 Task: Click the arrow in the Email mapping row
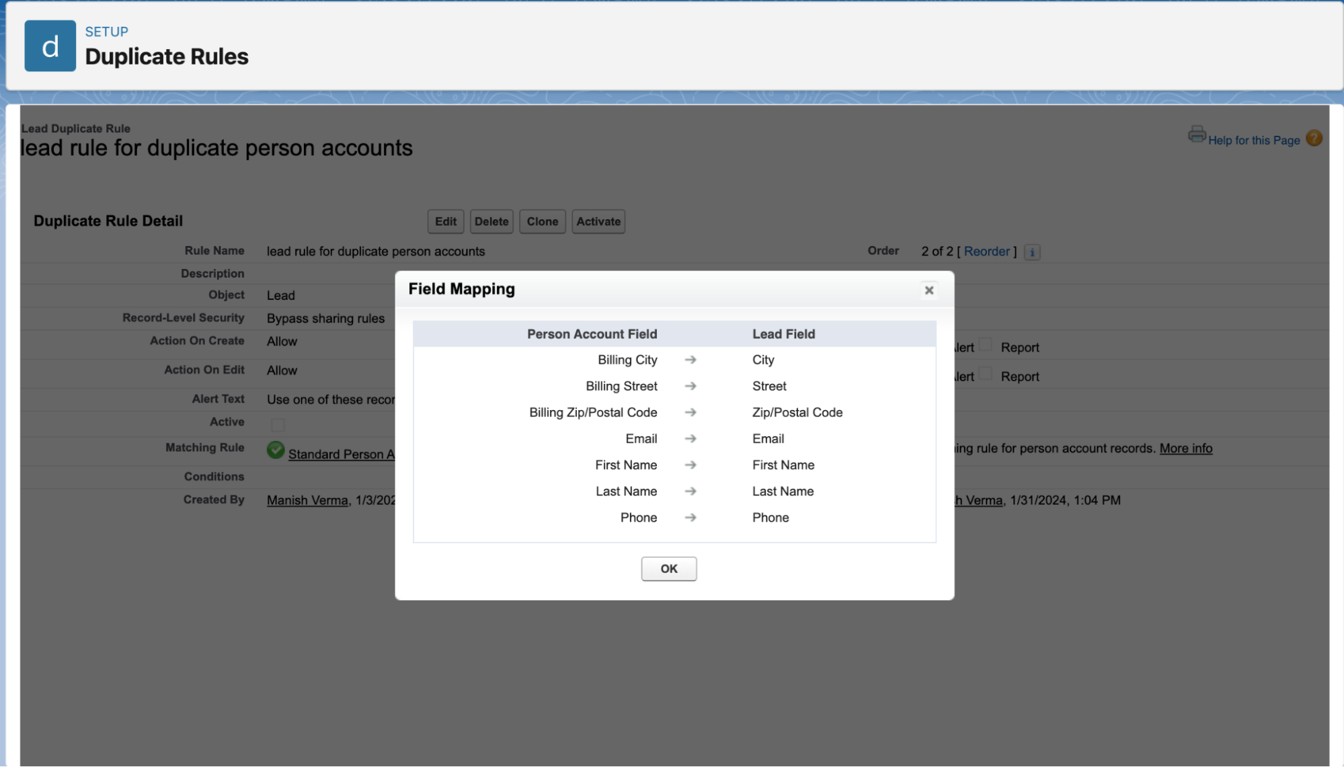(690, 439)
